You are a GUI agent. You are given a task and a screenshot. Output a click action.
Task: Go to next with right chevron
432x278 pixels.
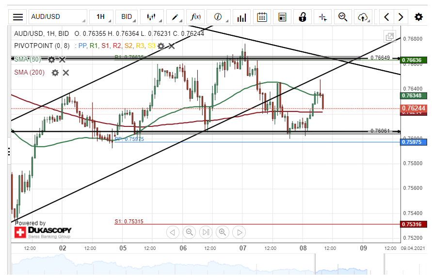pos(400,17)
